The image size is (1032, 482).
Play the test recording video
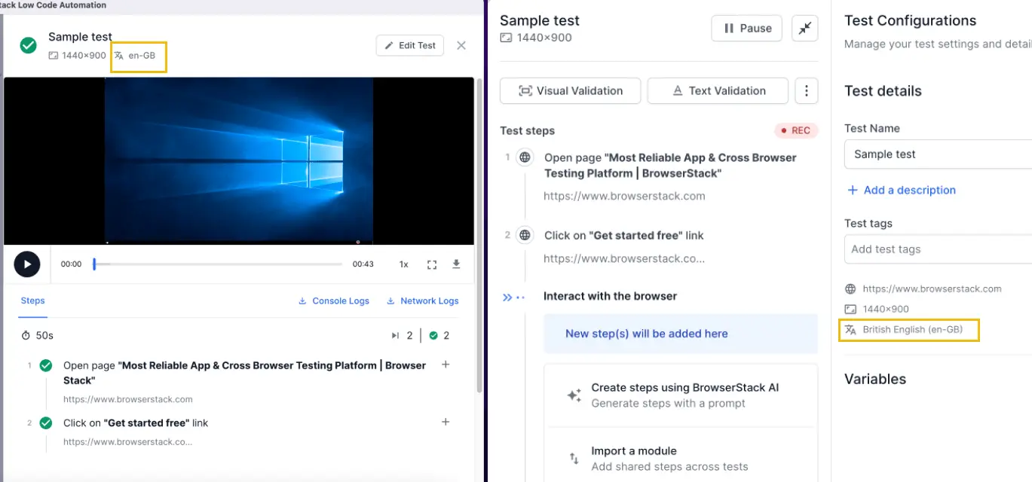[x=27, y=264]
